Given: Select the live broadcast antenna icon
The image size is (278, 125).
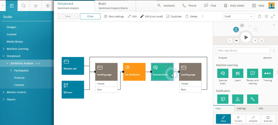Looking at the screenshot, I should click(242, 26).
